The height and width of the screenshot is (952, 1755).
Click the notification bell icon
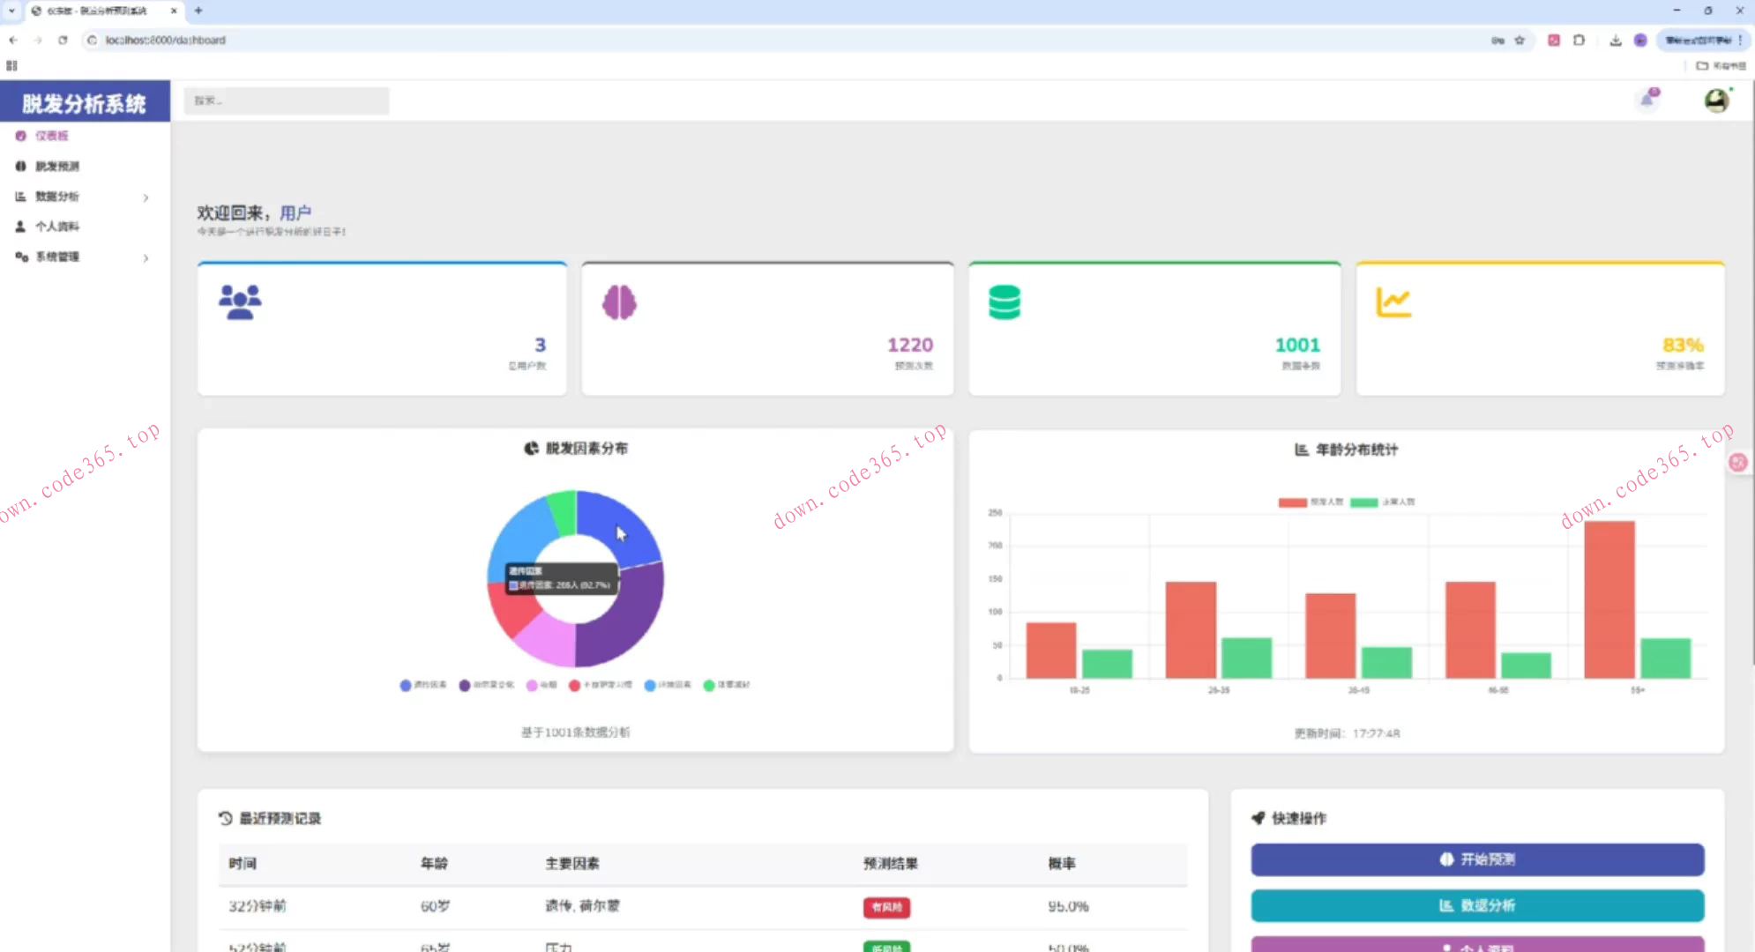point(1647,100)
